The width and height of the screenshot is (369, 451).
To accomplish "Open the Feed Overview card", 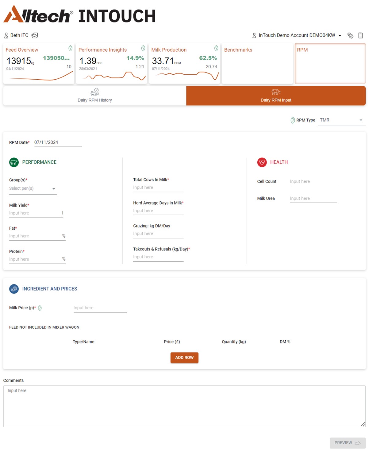I will click(39, 63).
